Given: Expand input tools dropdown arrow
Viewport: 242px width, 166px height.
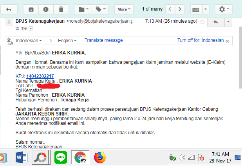Looking at the screenshot, I should (x=206, y=9).
